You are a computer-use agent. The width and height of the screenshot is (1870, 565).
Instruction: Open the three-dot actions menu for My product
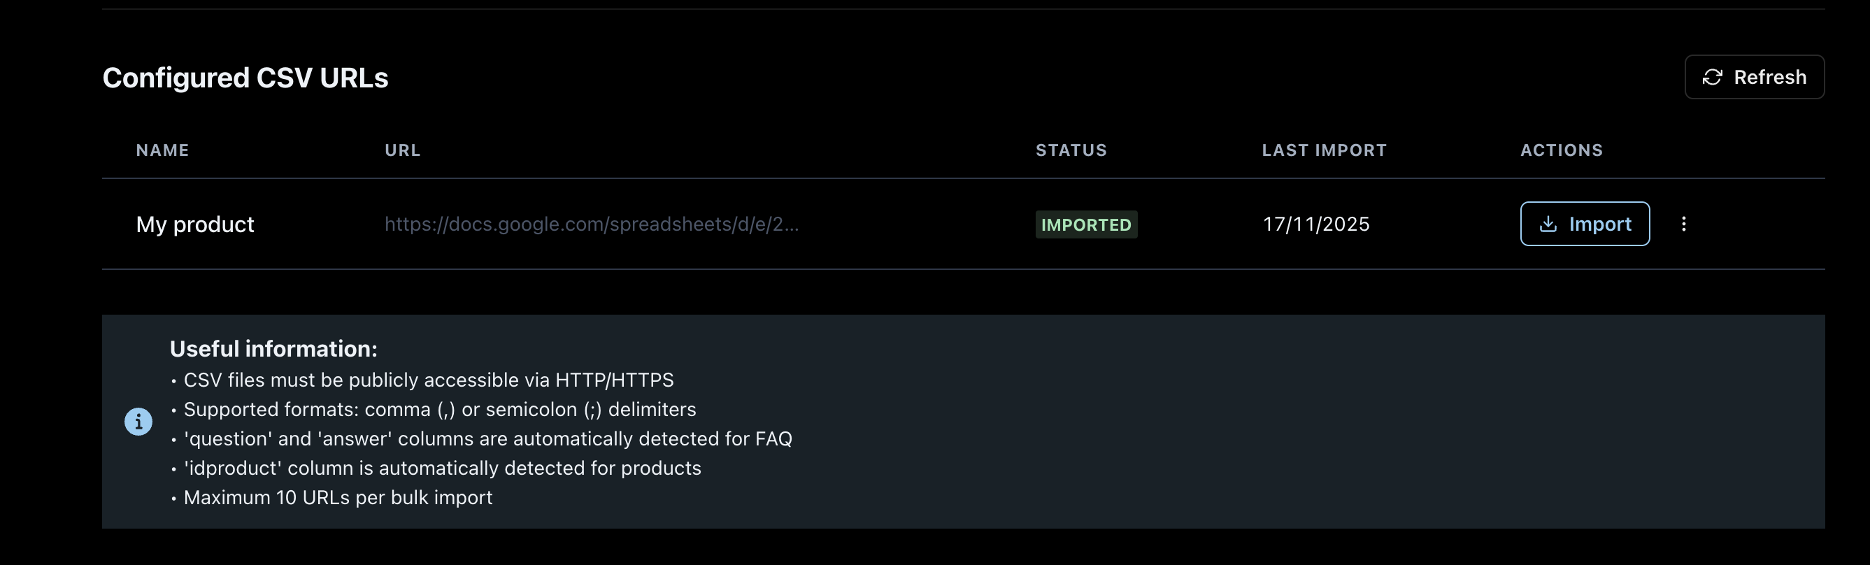(x=1684, y=224)
